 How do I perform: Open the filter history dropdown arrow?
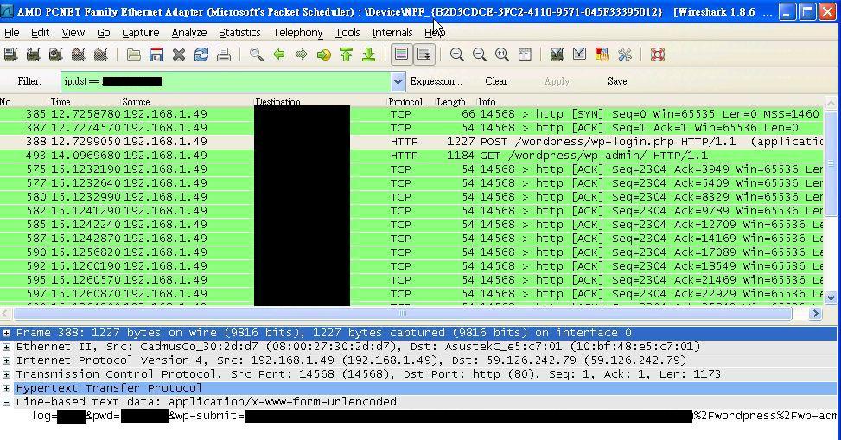[398, 81]
